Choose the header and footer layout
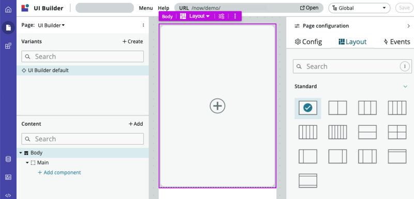 308,180
